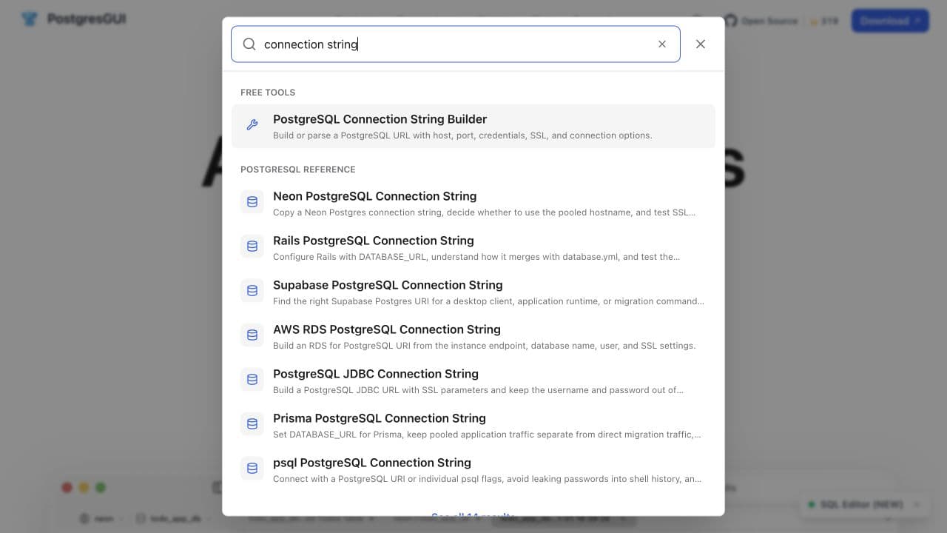Close the search dialog

[x=701, y=44]
